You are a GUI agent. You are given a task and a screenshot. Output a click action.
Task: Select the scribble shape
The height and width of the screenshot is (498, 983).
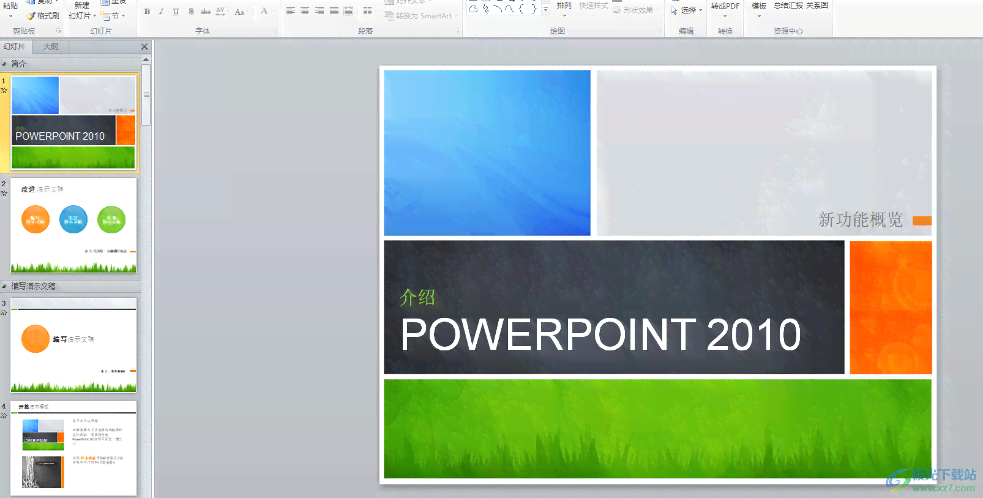coord(485,9)
